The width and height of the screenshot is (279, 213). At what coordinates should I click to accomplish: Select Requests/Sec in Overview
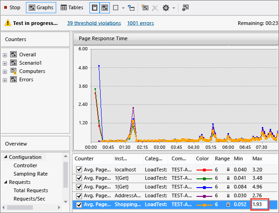29,199
